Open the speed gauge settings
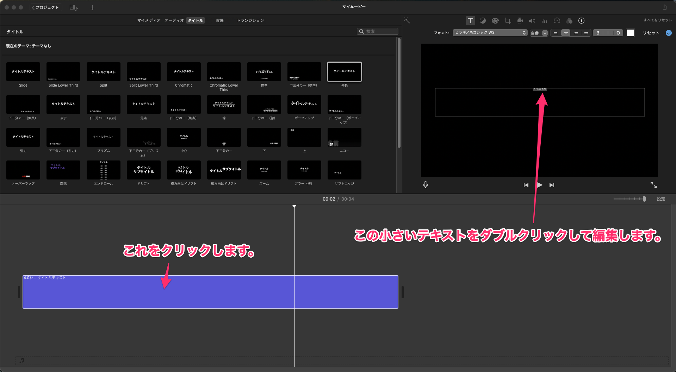Viewport: 676px width, 372px height. (557, 21)
